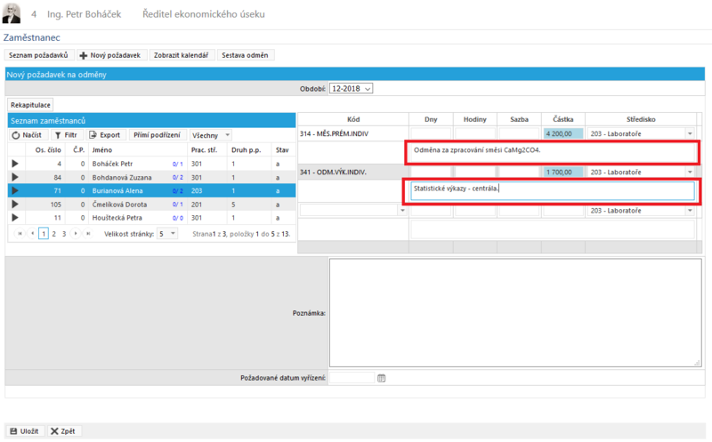Open Rekapitulace
The width and height of the screenshot is (712, 442).
30,105
